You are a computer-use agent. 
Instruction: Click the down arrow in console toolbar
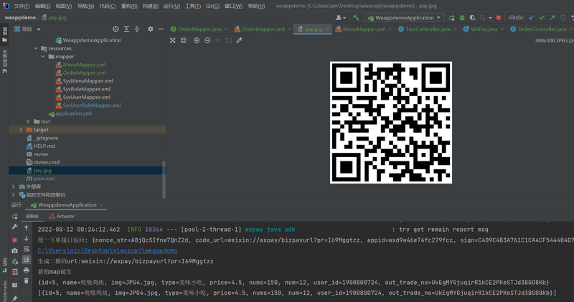[x=27, y=239]
